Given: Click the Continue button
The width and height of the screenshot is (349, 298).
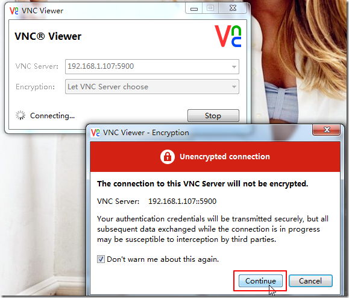Looking at the screenshot, I should click(260, 281).
